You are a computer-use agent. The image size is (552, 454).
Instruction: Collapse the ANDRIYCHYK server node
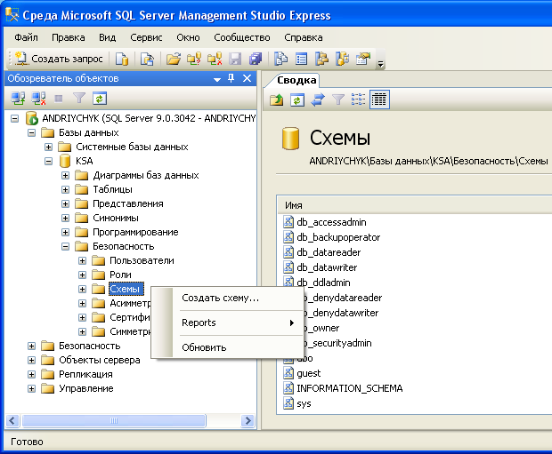point(14,118)
